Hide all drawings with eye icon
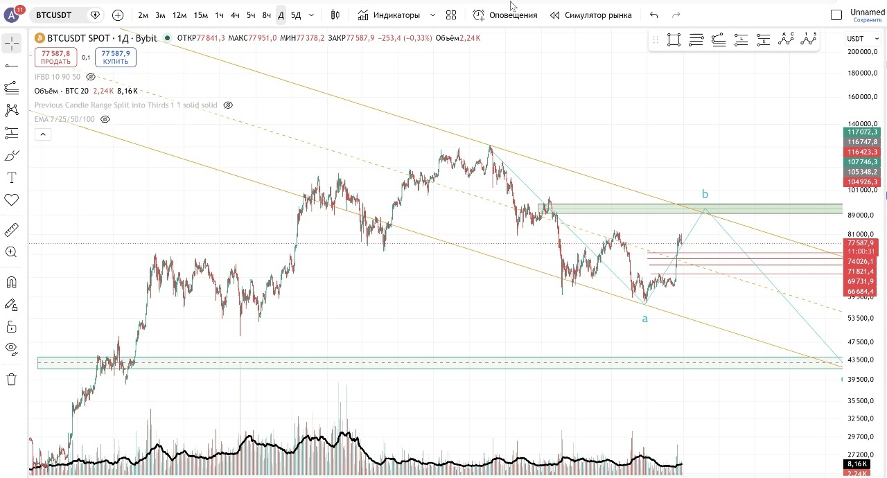Screen dimensions: 887x478 point(12,348)
